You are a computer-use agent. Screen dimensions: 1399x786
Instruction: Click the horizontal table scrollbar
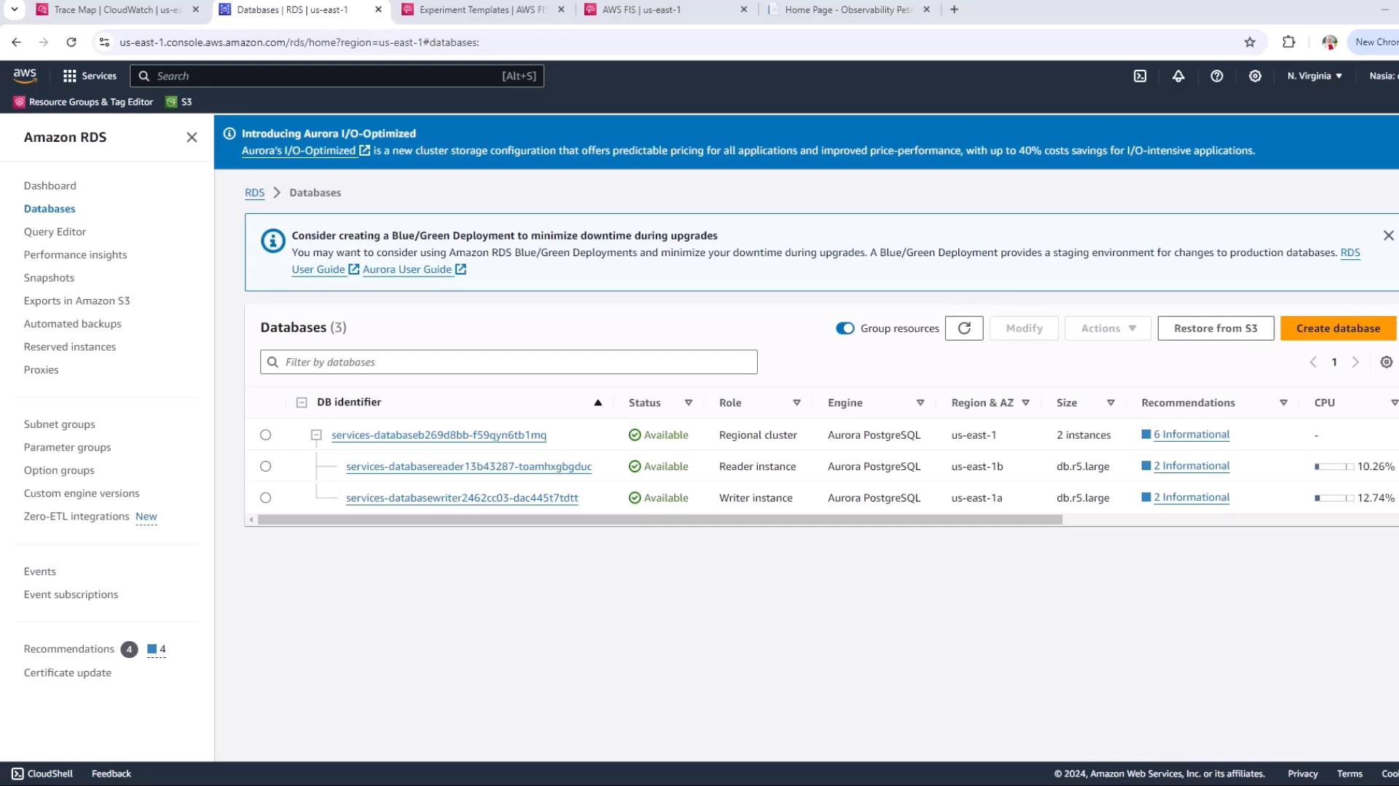click(659, 520)
